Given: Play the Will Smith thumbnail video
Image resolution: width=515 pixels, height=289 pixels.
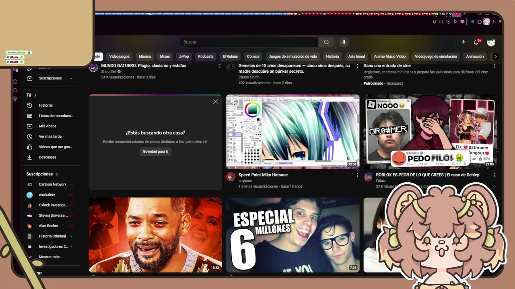Looking at the screenshot, I should (155, 235).
